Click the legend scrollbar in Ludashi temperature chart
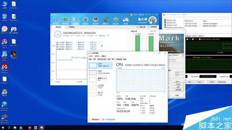The width and height of the screenshot is (232, 130). 102,46
